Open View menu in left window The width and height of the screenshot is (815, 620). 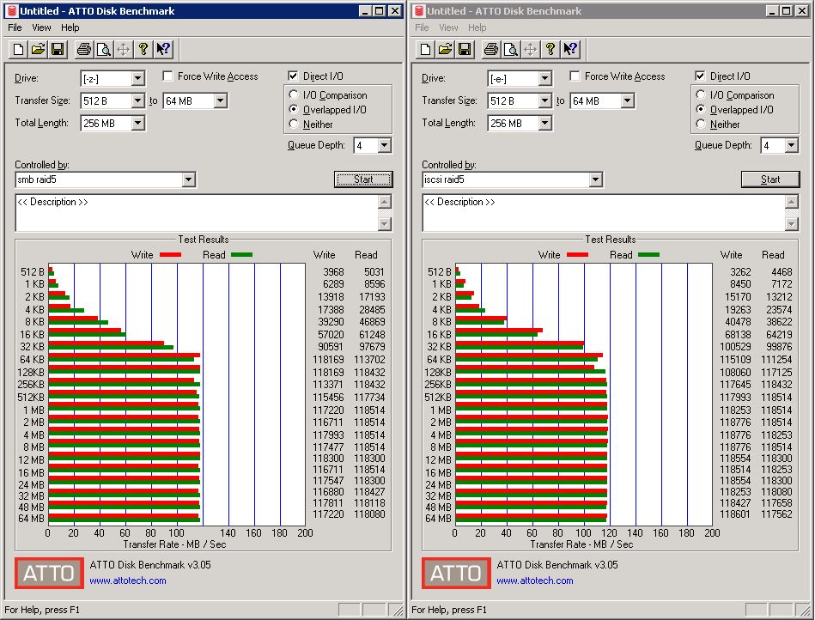click(x=41, y=27)
